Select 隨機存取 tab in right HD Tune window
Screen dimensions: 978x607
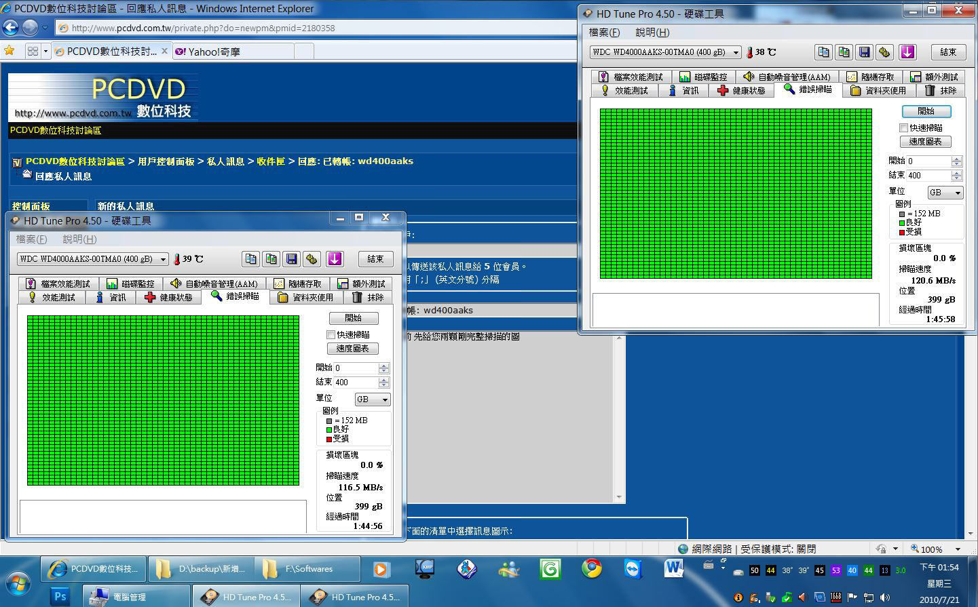871,77
